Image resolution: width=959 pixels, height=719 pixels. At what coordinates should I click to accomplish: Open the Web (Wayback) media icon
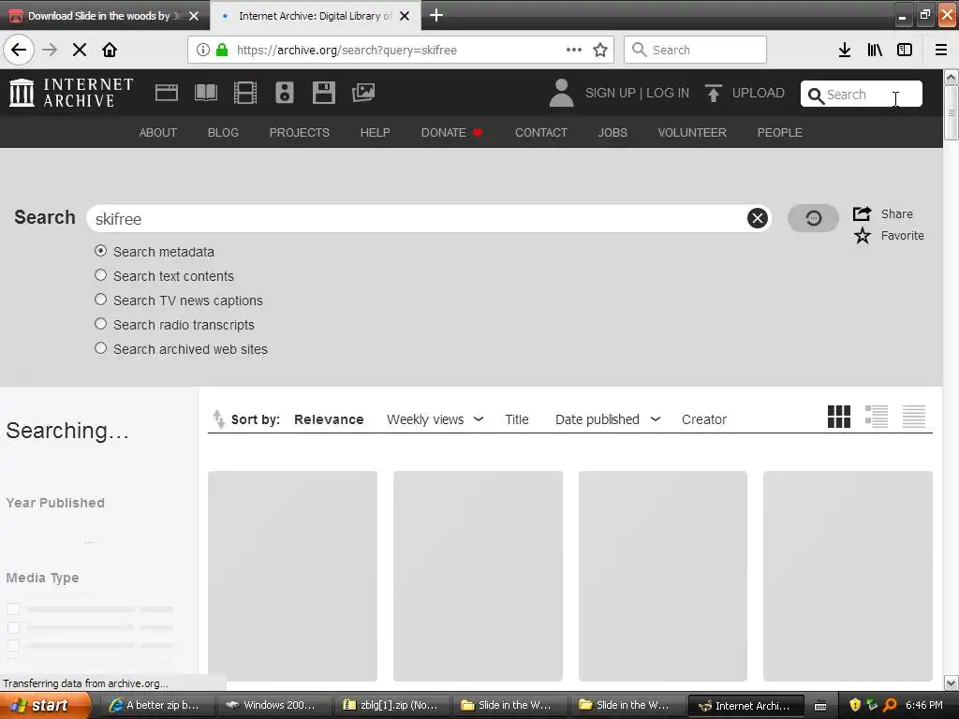pyautogui.click(x=167, y=93)
